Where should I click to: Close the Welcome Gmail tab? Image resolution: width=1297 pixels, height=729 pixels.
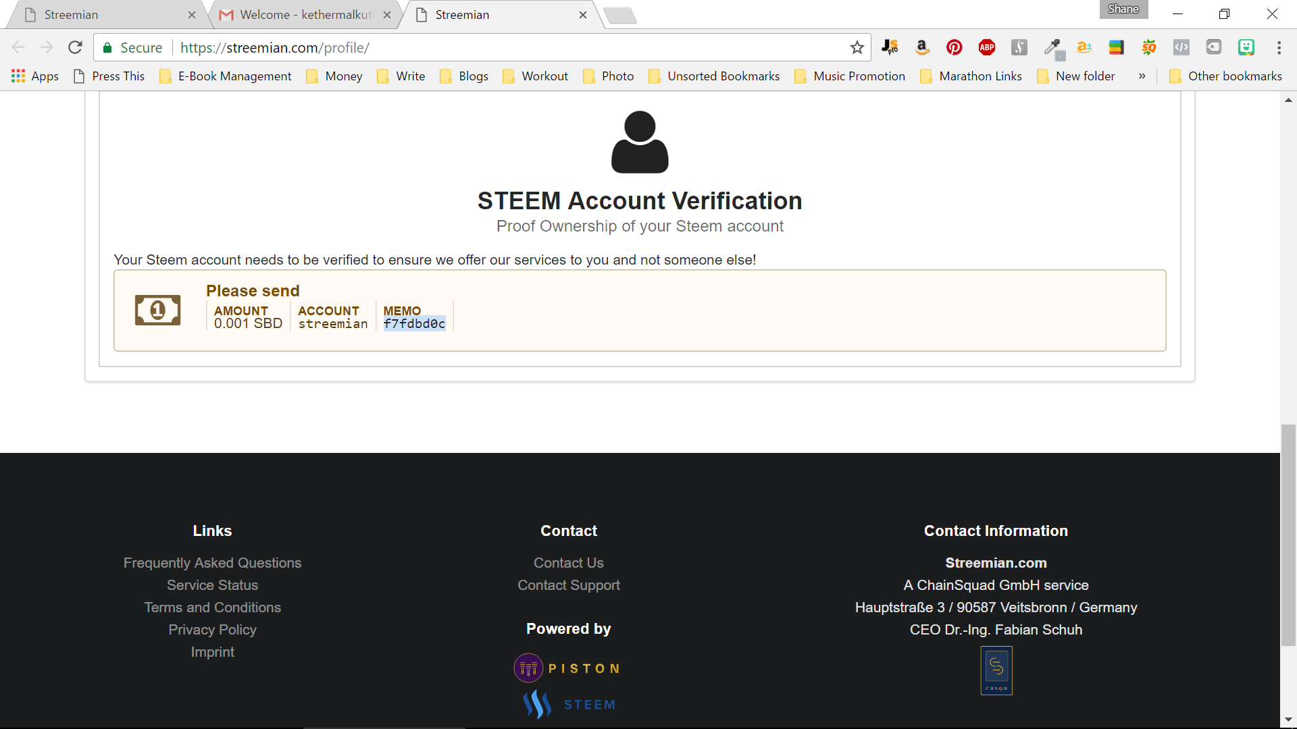pyautogui.click(x=387, y=15)
